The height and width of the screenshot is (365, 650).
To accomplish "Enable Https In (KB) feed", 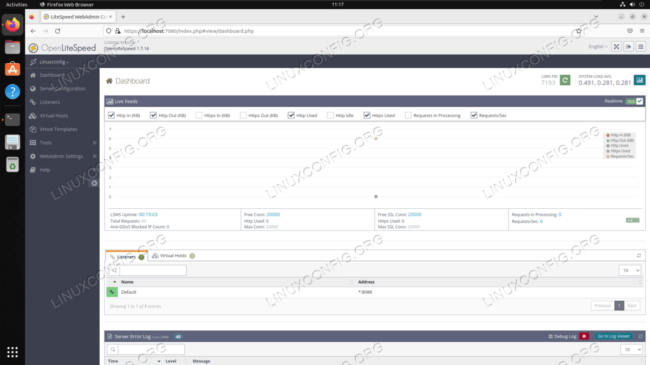I will tap(199, 115).
